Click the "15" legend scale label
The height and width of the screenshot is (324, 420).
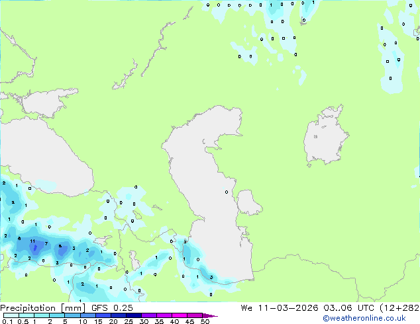click(98, 321)
